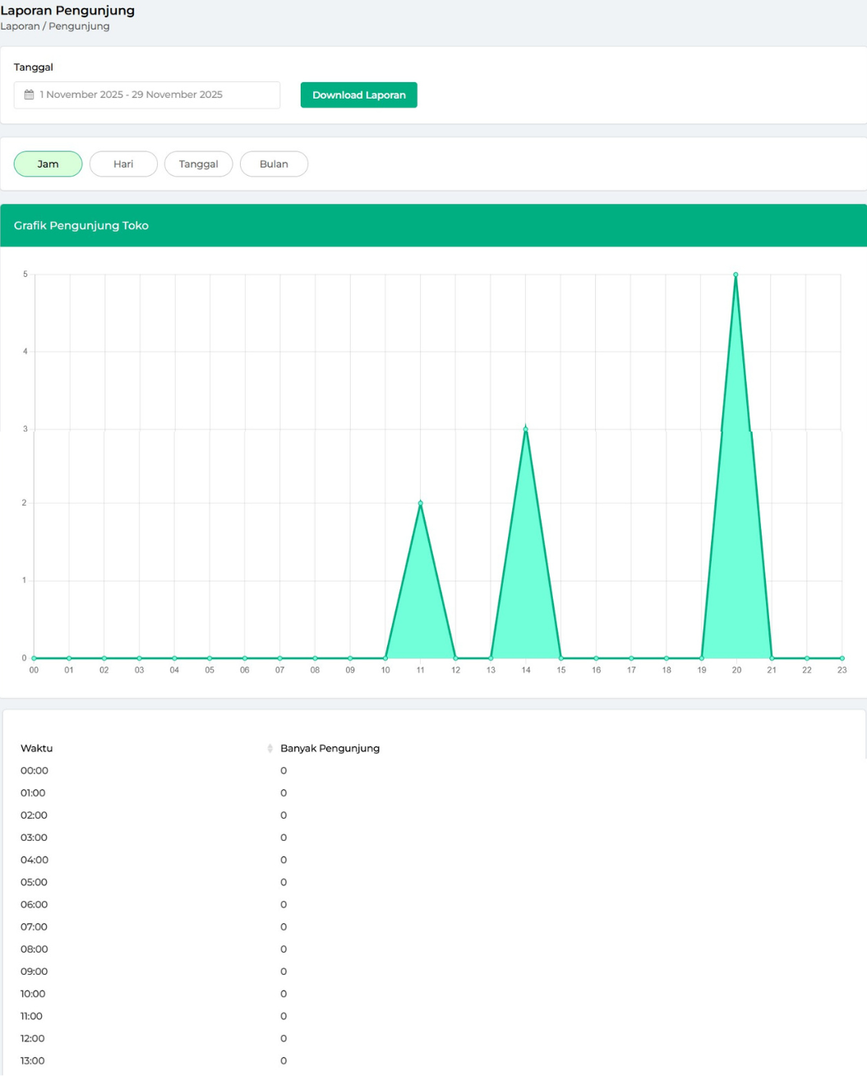Screen dimensions: 867x1076
Task: Click the Banyak Pengunjung column header
Action: point(330,748)
